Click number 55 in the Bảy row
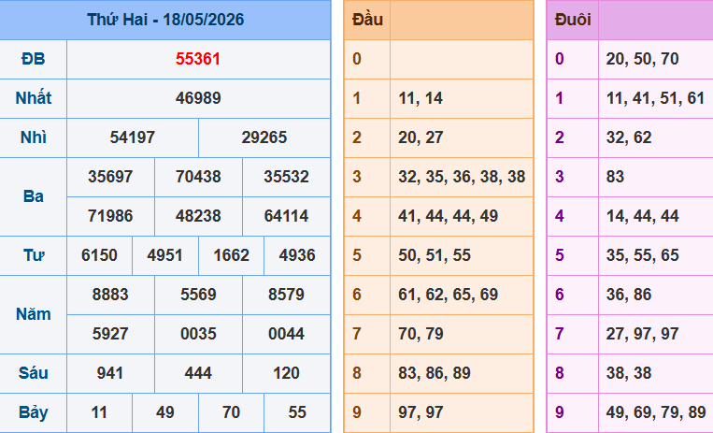The image size is (713, 433). click(297, 412)
